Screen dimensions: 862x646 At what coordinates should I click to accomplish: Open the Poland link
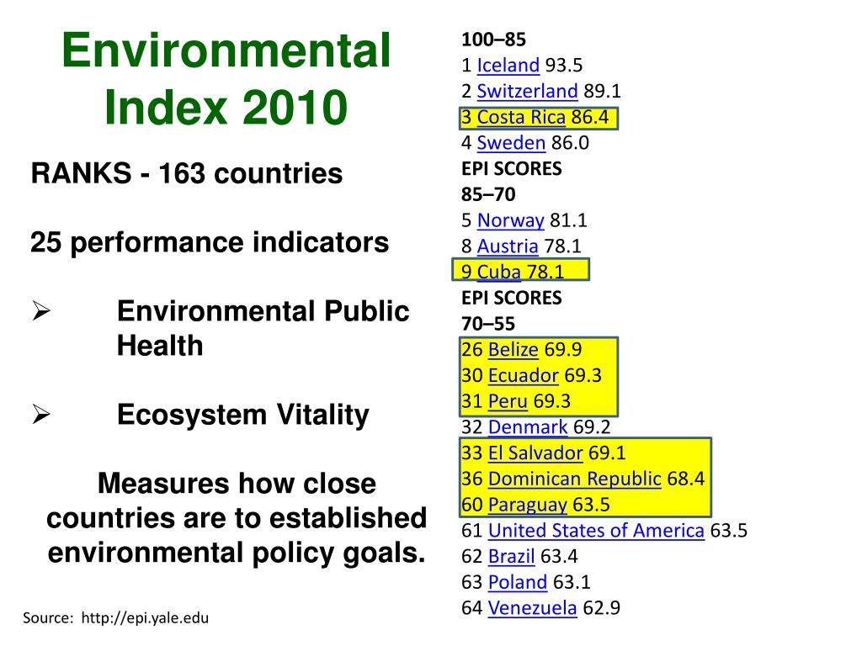click(518, 582)
